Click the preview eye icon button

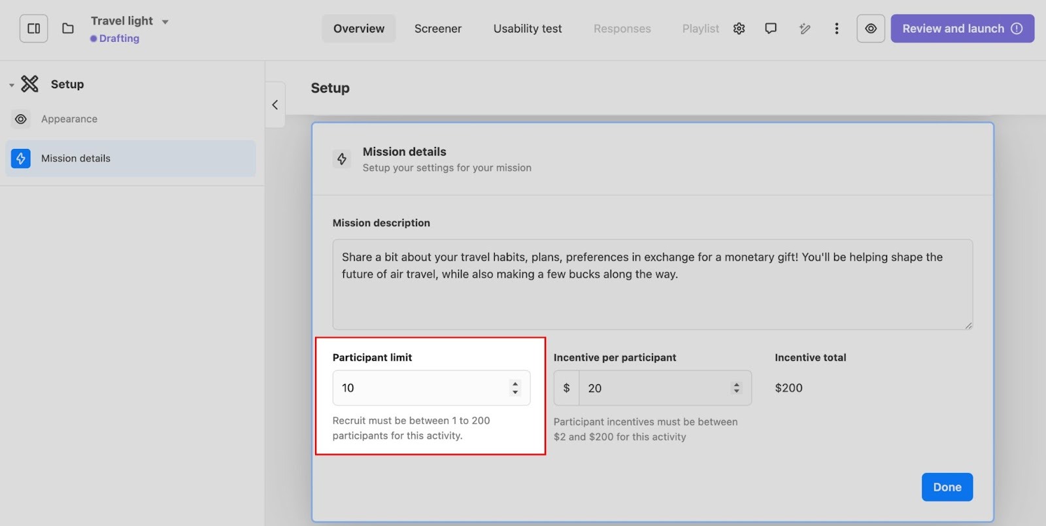coord(870,29)
